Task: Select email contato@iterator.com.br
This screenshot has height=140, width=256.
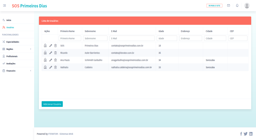Action: (123, 53)
